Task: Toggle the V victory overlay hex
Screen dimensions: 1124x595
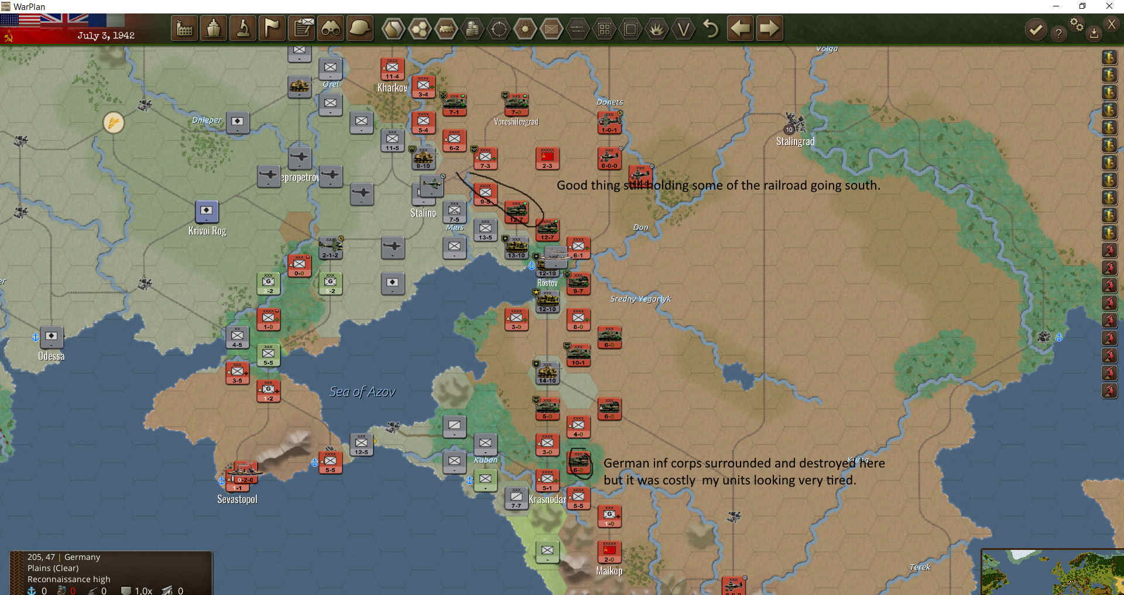Action: pyautogui.click(x=683, y=29)
